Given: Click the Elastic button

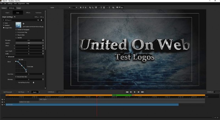Looking at the screenshot, I should 35,92.
